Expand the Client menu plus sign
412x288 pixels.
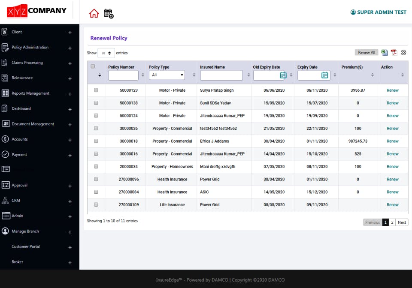coord(70,33)
